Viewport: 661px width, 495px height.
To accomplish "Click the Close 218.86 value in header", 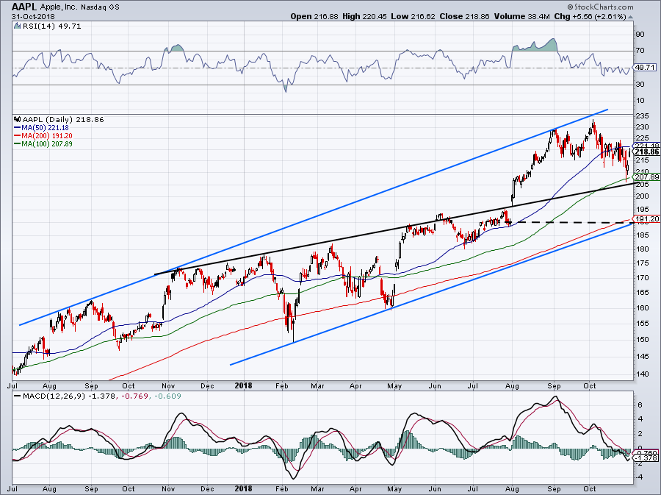I will click(464, 16).
